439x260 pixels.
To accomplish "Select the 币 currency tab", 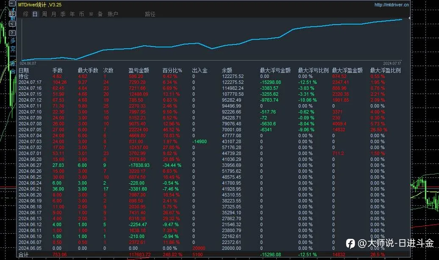I will (81, 14).
